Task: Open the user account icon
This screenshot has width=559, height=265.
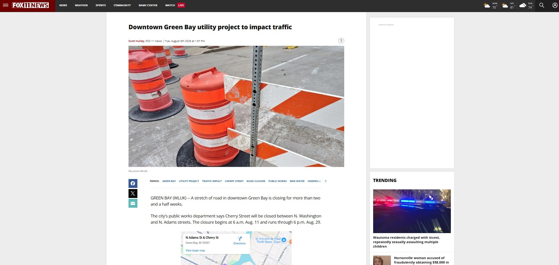Action: click(555, 5)
